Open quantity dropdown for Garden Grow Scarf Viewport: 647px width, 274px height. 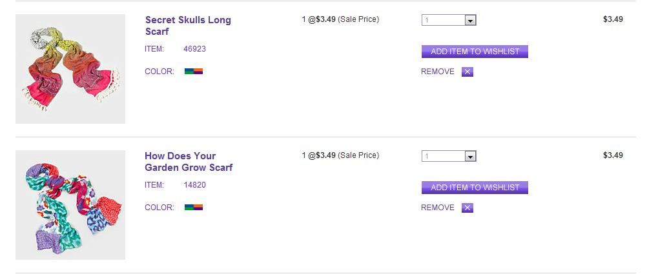[471, 156]
